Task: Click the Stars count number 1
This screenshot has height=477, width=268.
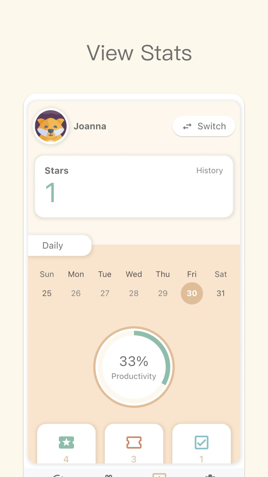Action: (51, 192)
